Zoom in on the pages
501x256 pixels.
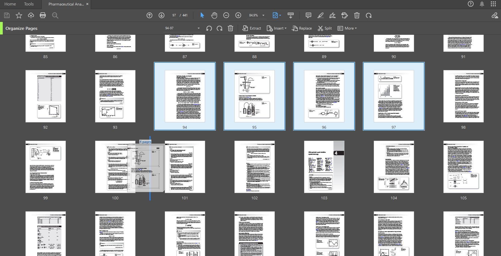pos(238,15)
